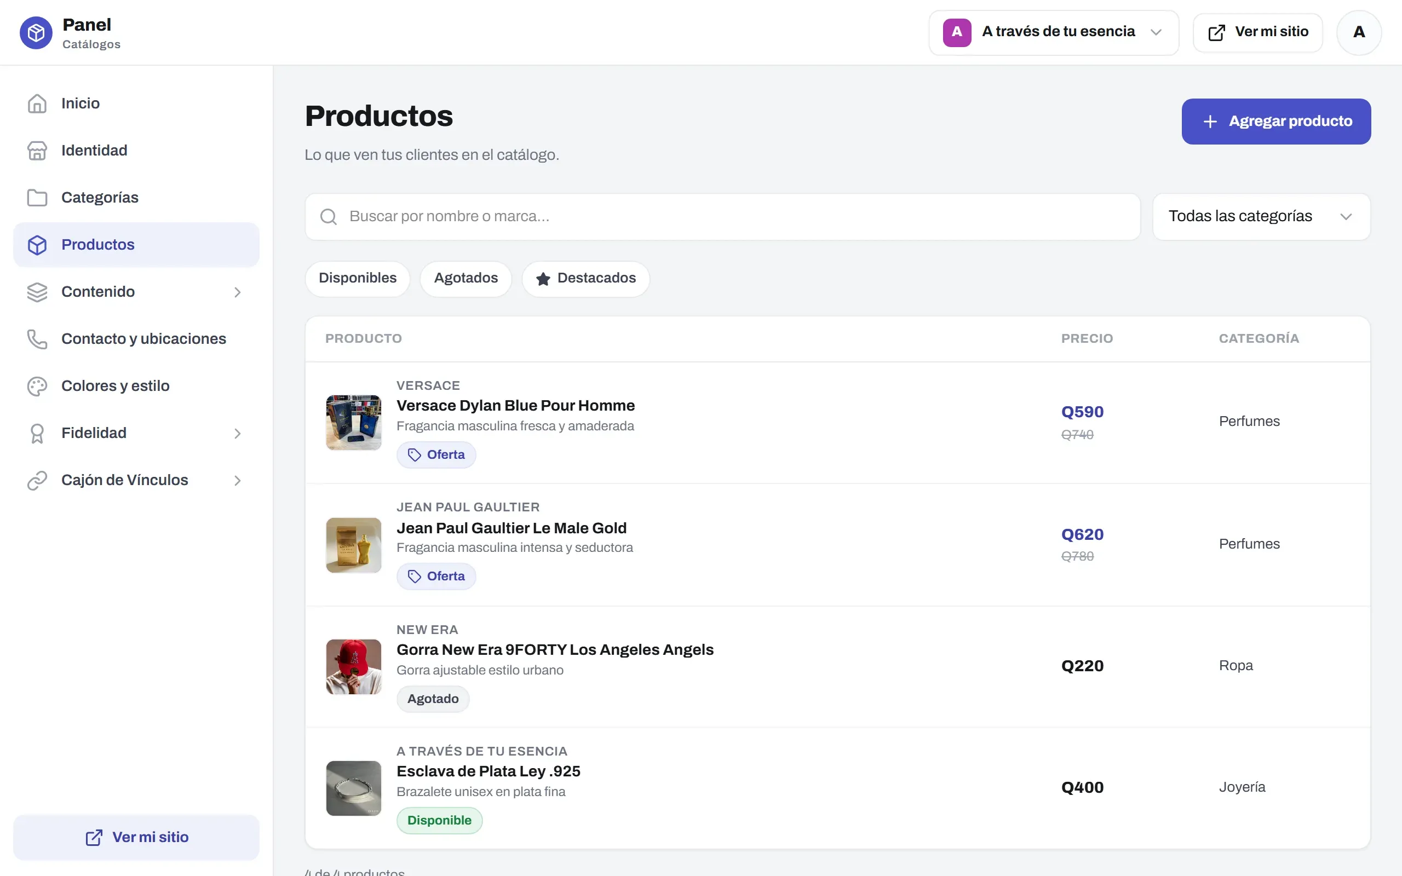The height and width of the screenshot is (876, 1402).
Task: Toggle the Agotados filter chip
Action: pyautogui.click(x=466, y=279)
